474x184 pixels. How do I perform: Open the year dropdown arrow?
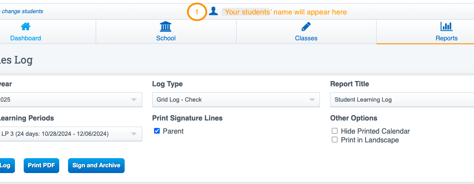pyautogui.click(x=134, y=100)
